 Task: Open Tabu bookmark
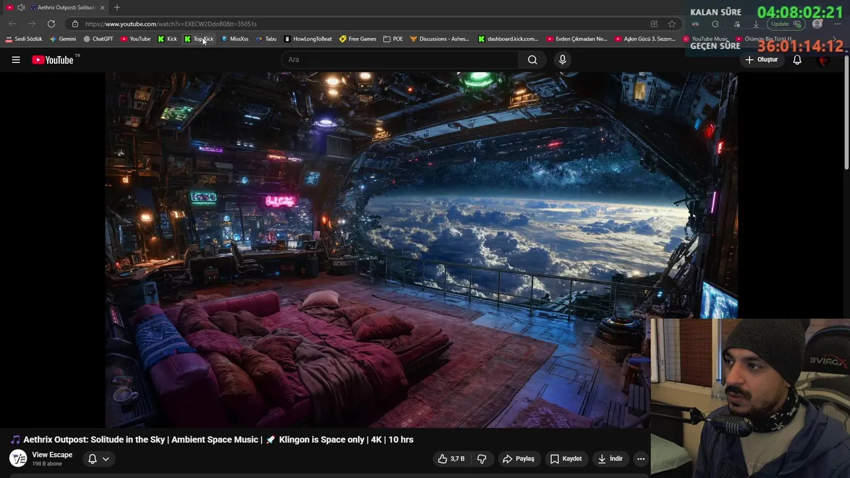266,39
